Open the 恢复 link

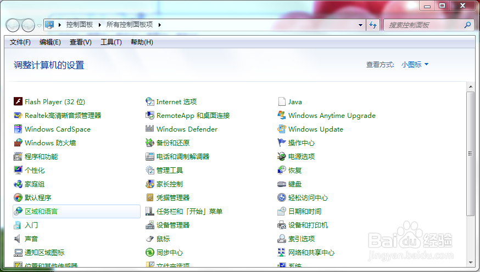[295, 170]
